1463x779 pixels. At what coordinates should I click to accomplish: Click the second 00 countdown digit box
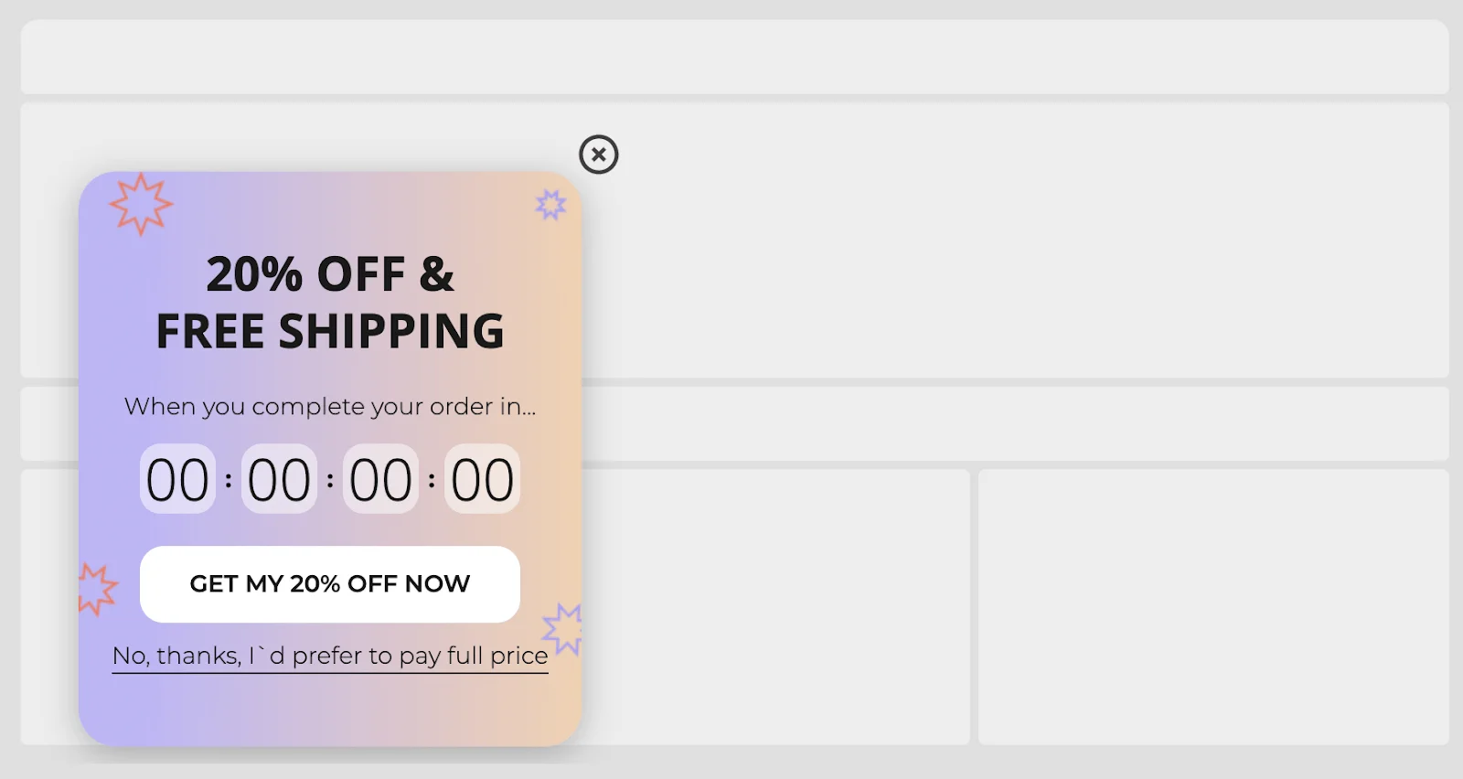[279, 478]
